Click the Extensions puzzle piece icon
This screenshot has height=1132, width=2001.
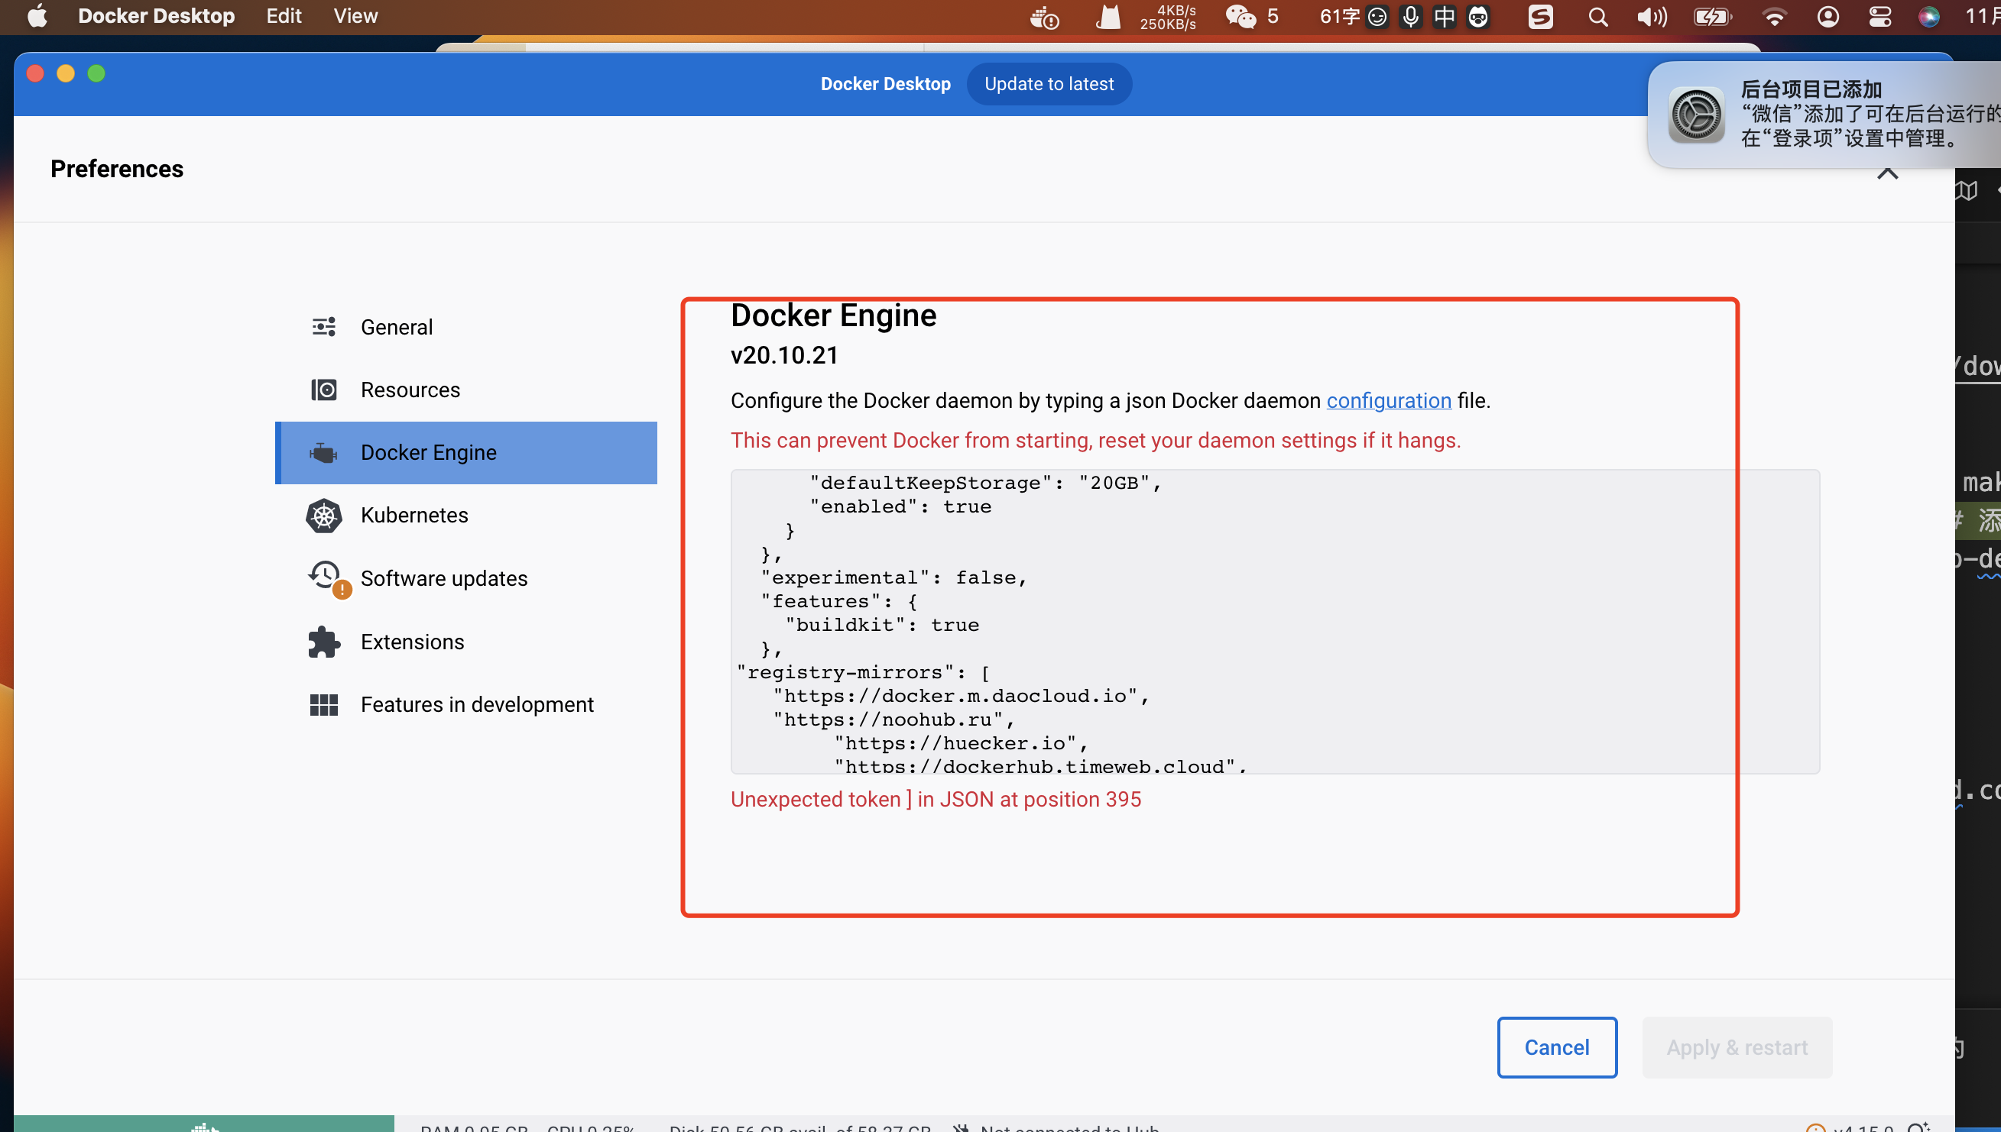tap(323, 642)
